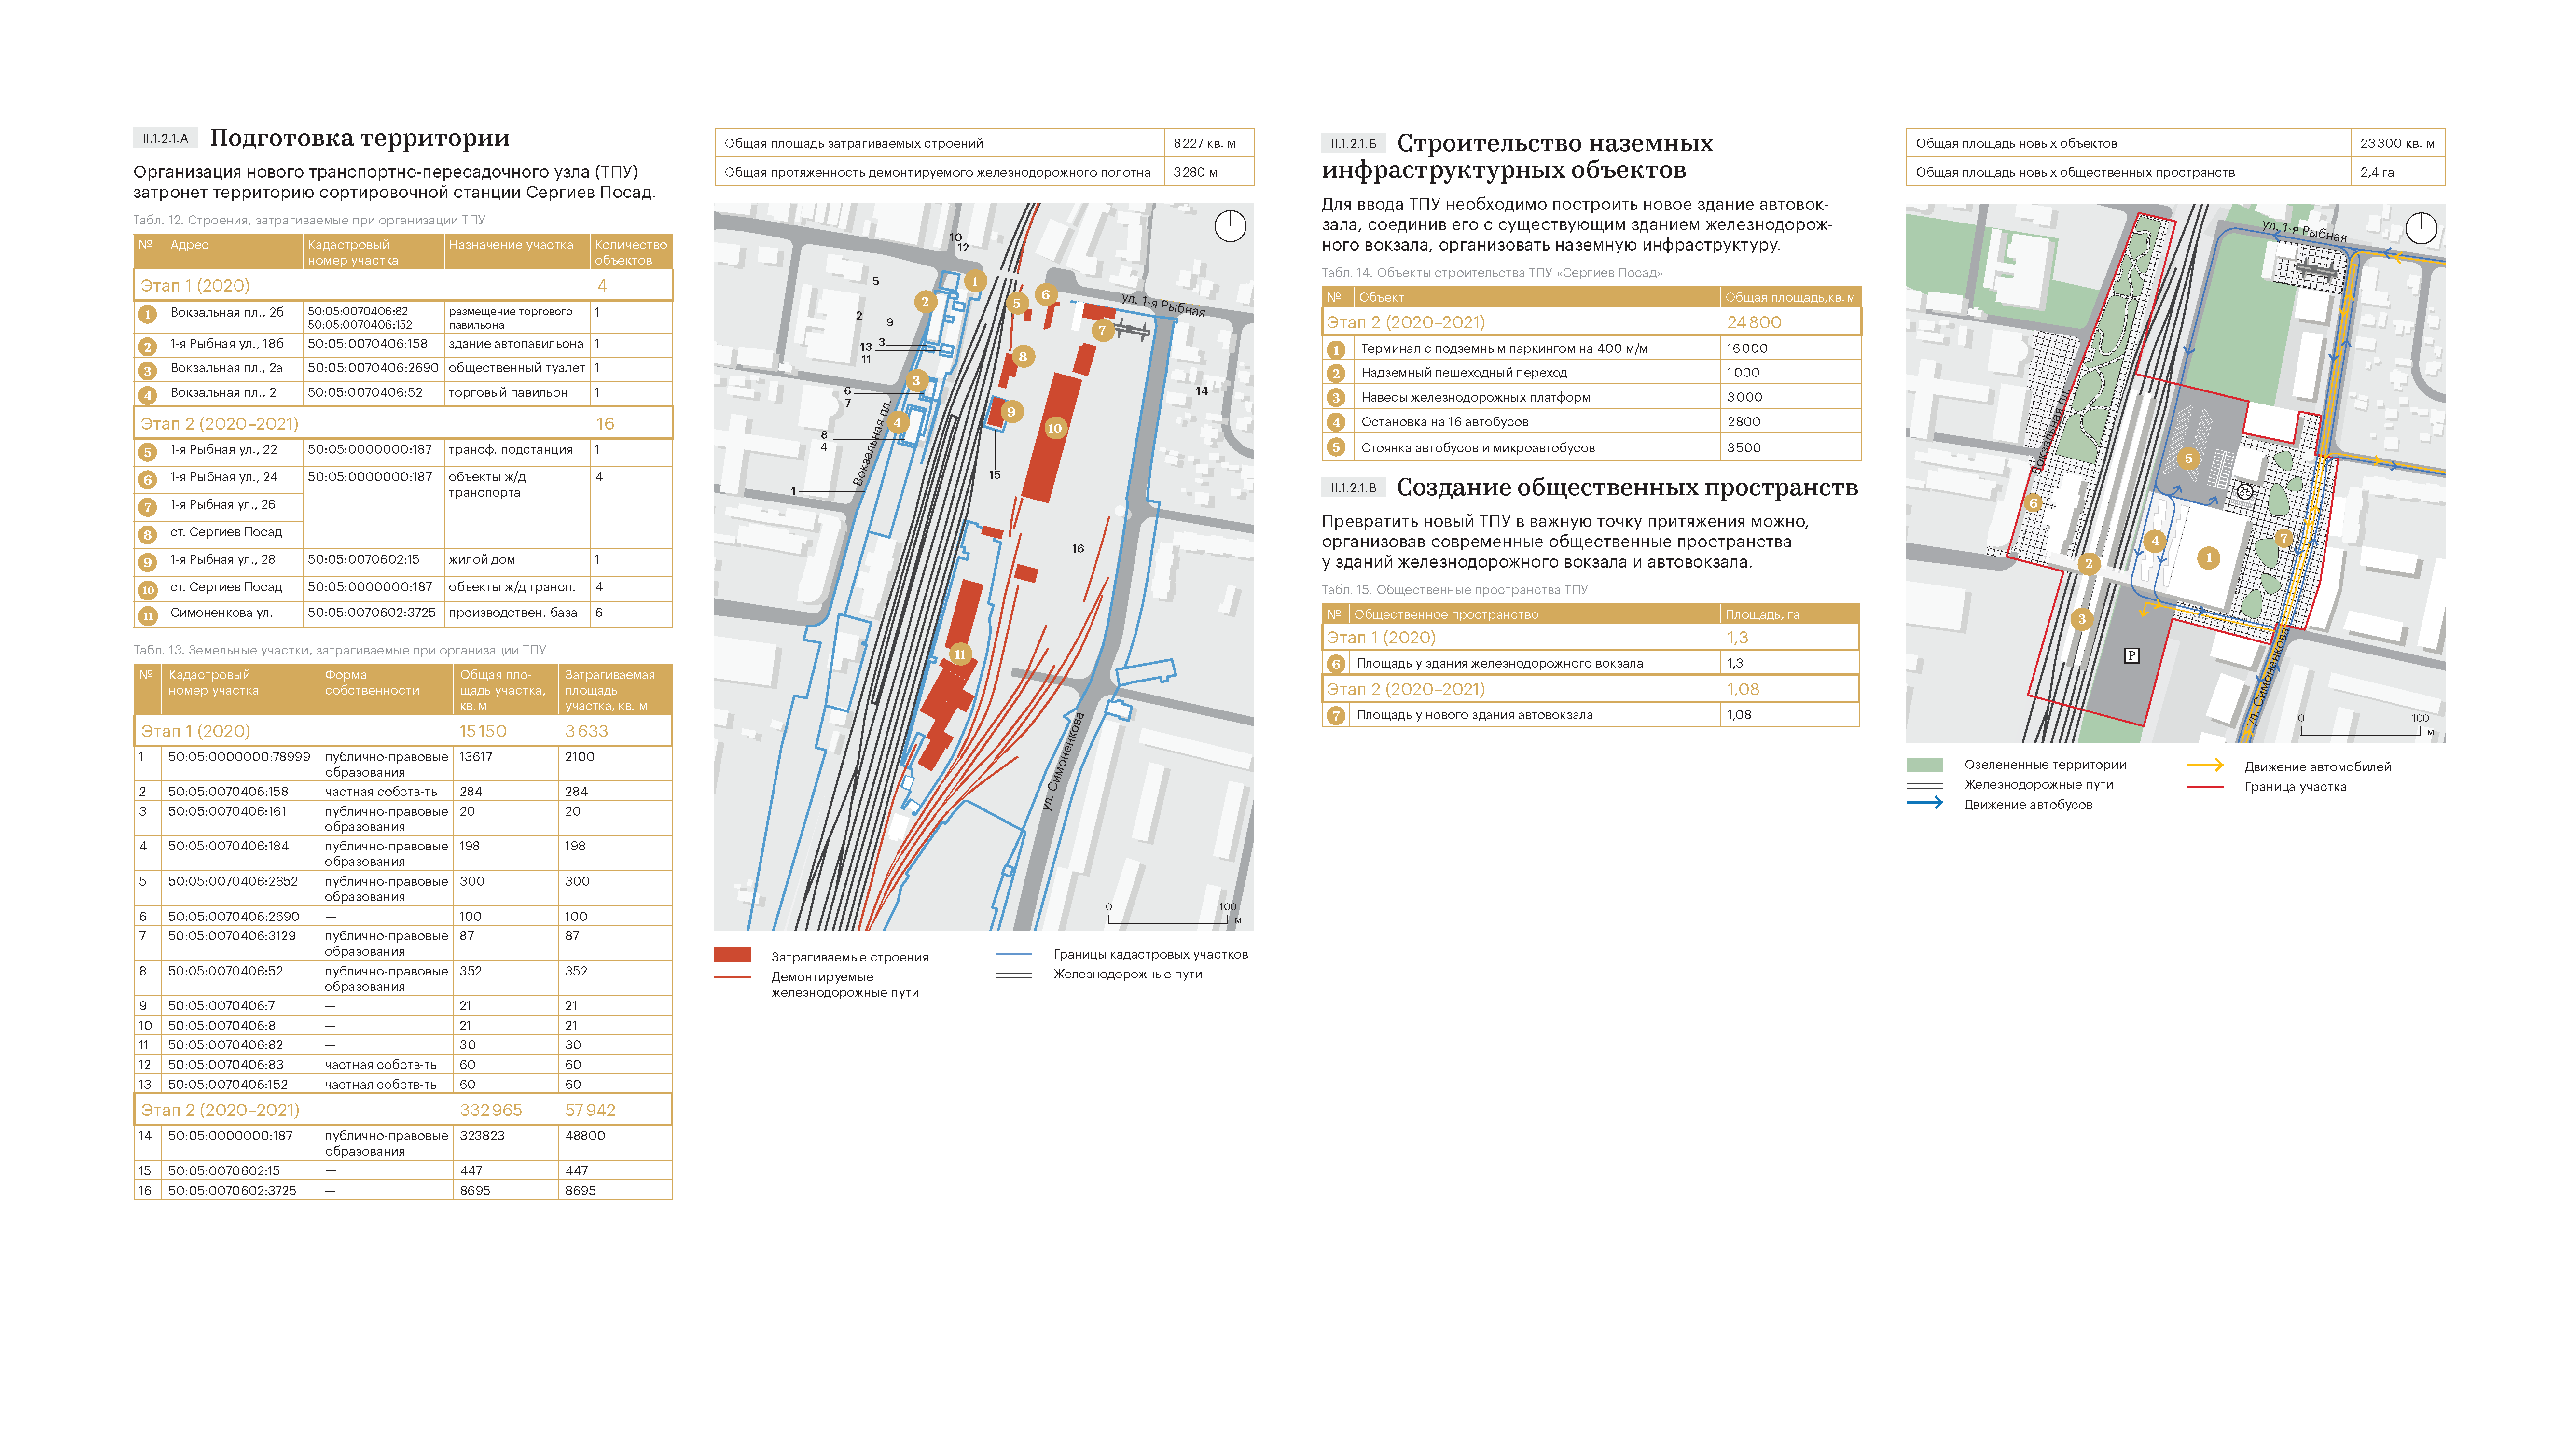Click the blue Движение автобусов legend arrow
The height and width of the screenshot is (1448, 2574).
tap(1924, 803)
